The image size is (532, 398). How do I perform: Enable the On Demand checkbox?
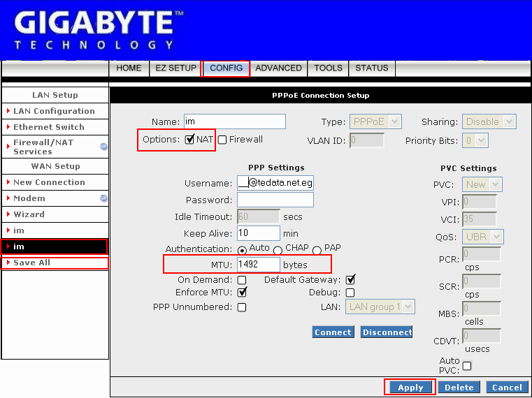click(x=242, y=280)
